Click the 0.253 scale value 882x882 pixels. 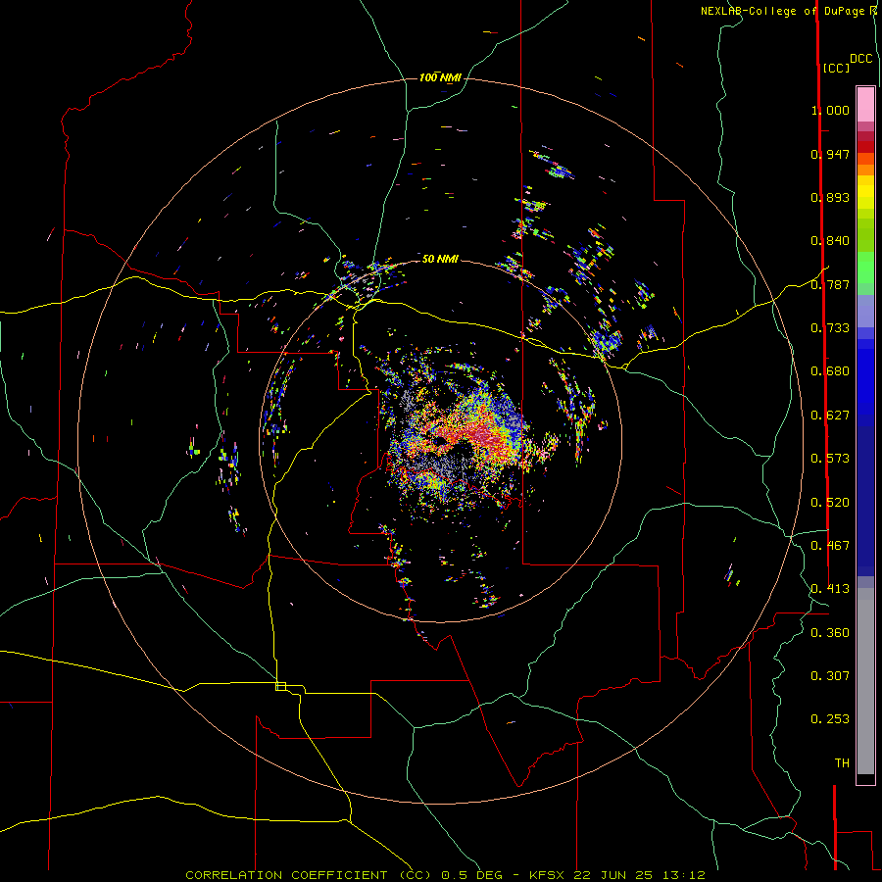click(x=830, y=719)
